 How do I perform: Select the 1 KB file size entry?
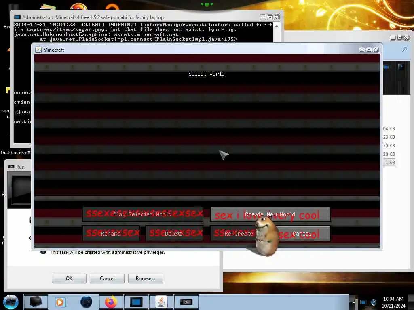tap(390, 162)
